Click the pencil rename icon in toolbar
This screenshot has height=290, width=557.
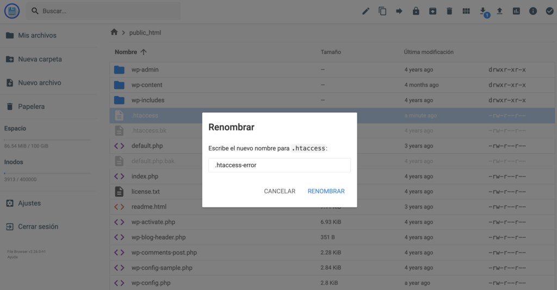click(x=366, y=11)
